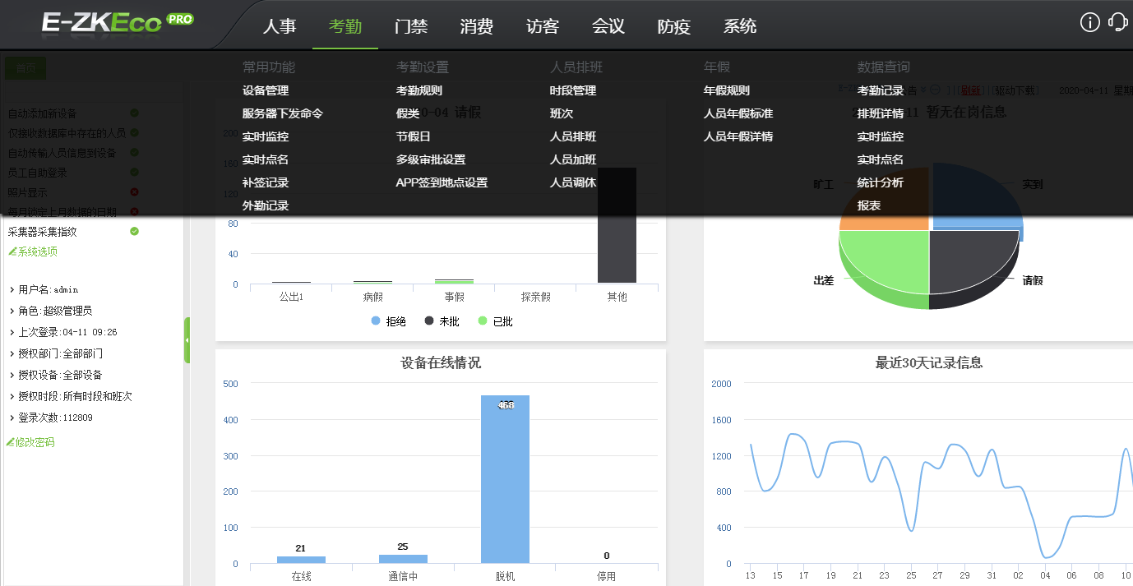Select 考勤规则 menu entry
The height and width of the screenshot is (586, 1133).
point(419,90)
